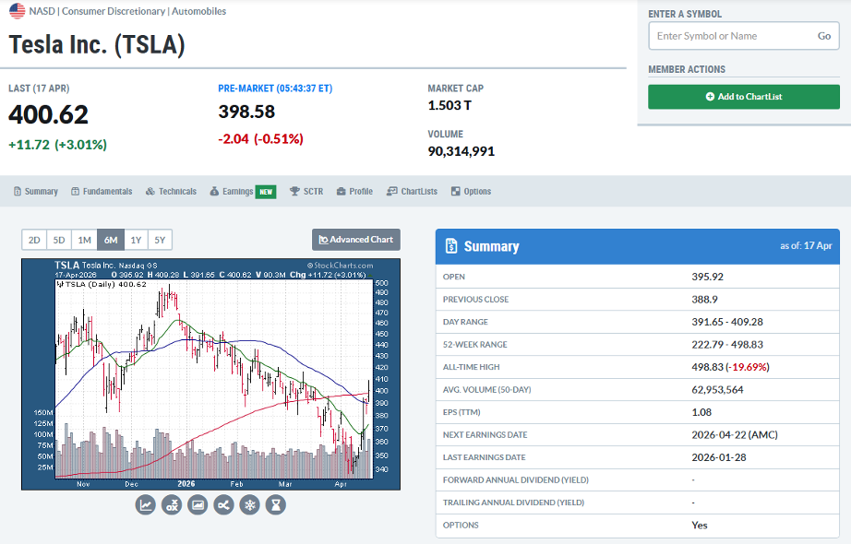Click the Go button

(x=824, y=36)
